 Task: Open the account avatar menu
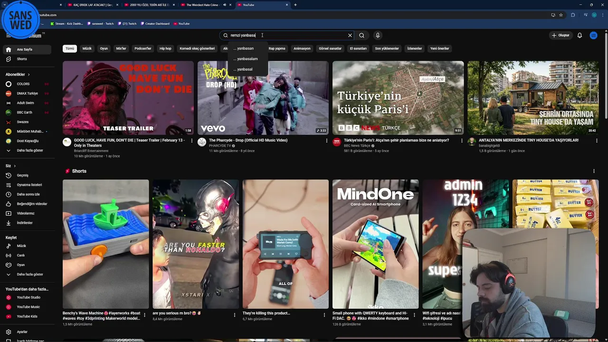pos(593,35)
